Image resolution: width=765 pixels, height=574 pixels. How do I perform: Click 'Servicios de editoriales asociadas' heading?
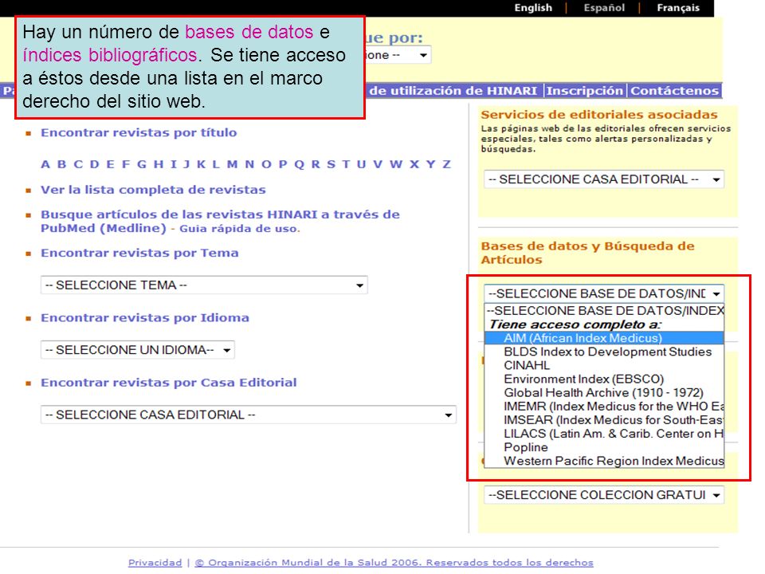[x=599, y=115]
